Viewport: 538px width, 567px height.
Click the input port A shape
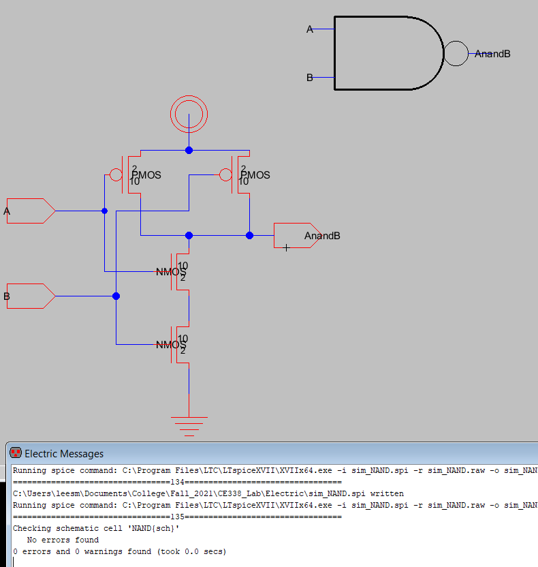30,211
